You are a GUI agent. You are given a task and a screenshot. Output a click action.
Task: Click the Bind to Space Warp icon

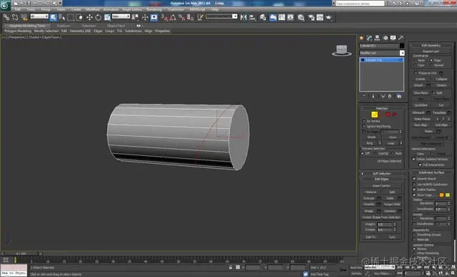pos(24,18)
